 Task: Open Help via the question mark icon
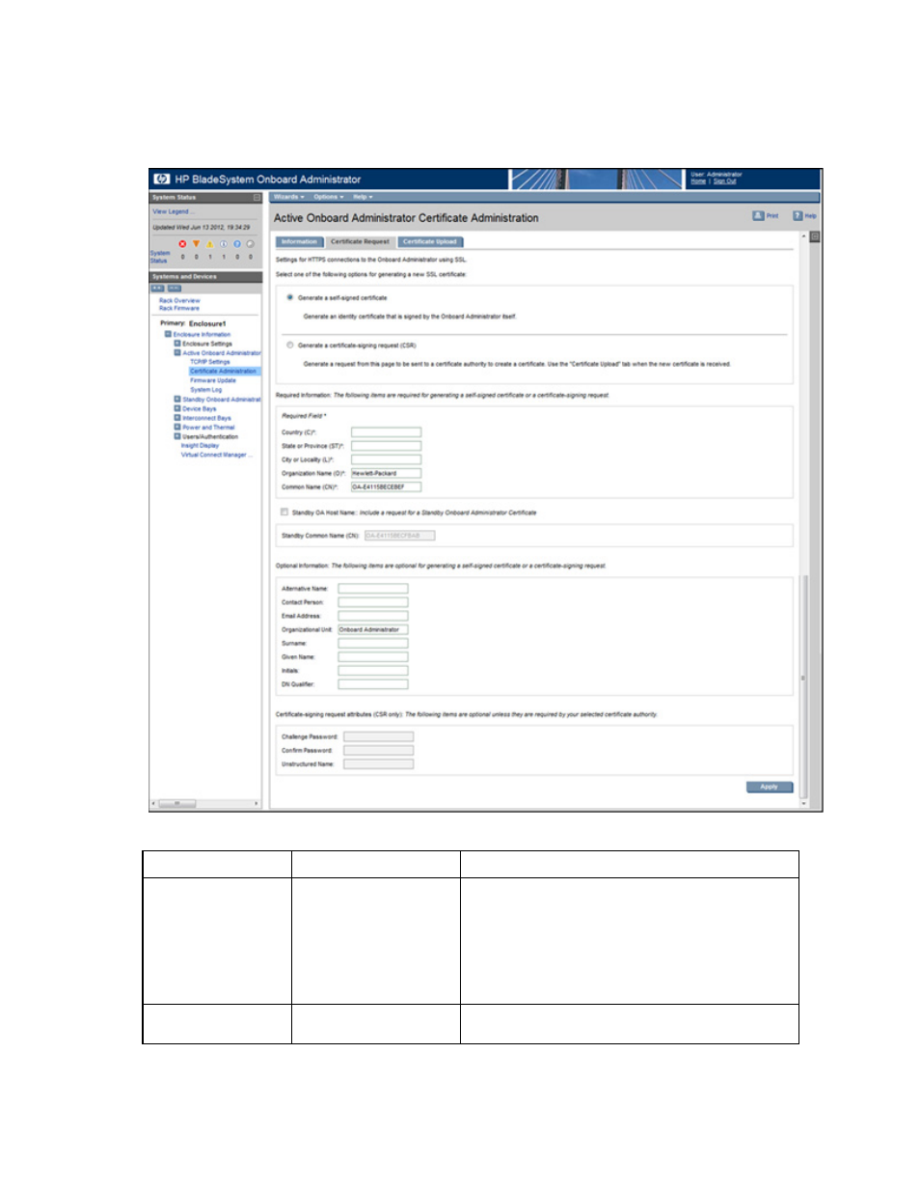tap(798, 215)
